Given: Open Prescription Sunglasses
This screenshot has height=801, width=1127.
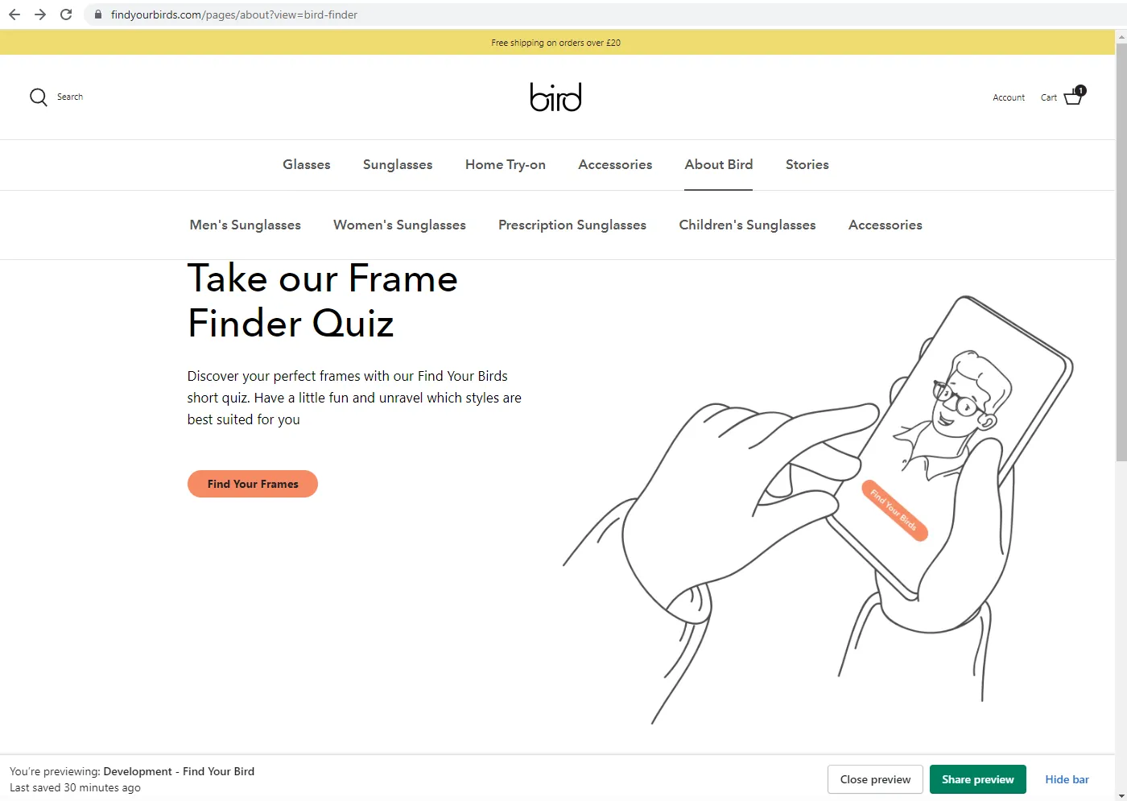Looking at the screenshot, I should pos(572,225).
